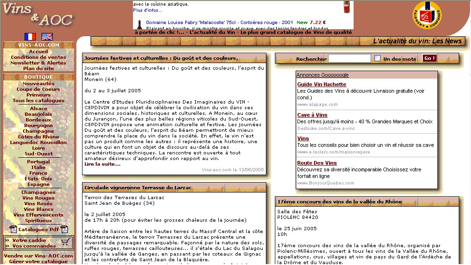Browse Sud-Ouest wines
Screen dimensions: 471x265
point(39,154)
